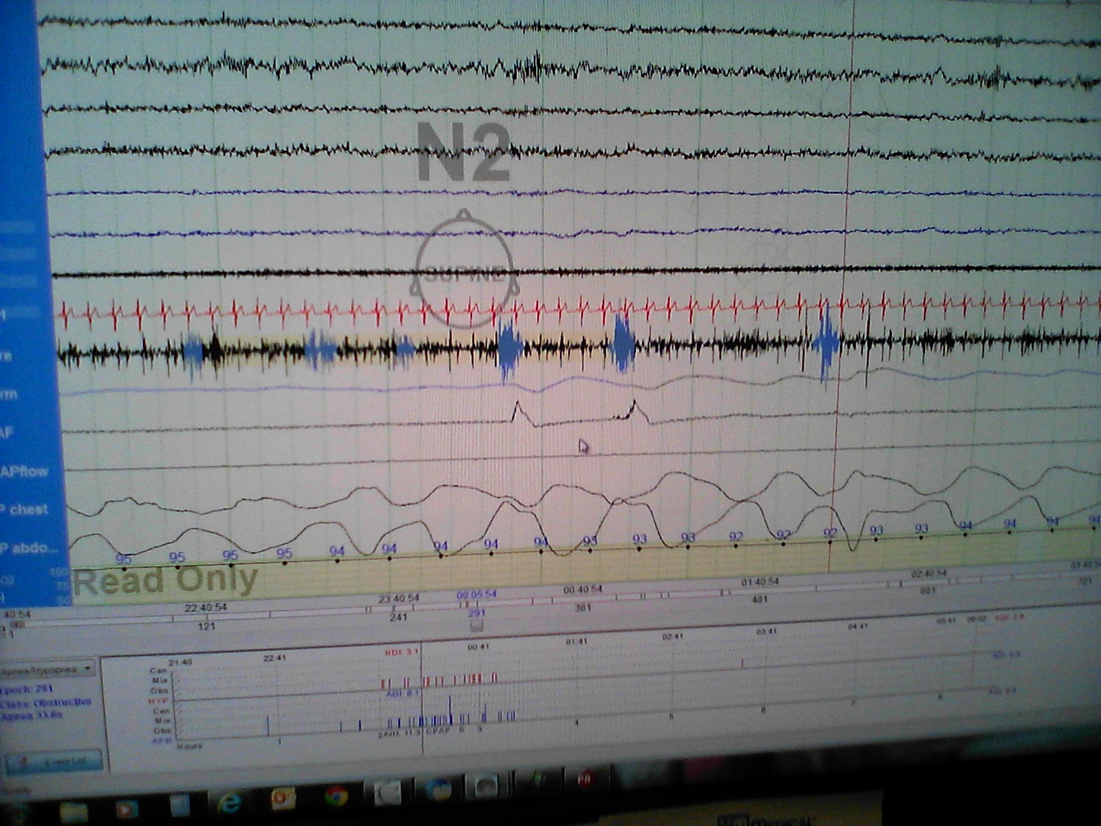Screen dimensions: 1101x826
Task: Open Internet Explorer from the taskbar
Action: tap(229, 803)
